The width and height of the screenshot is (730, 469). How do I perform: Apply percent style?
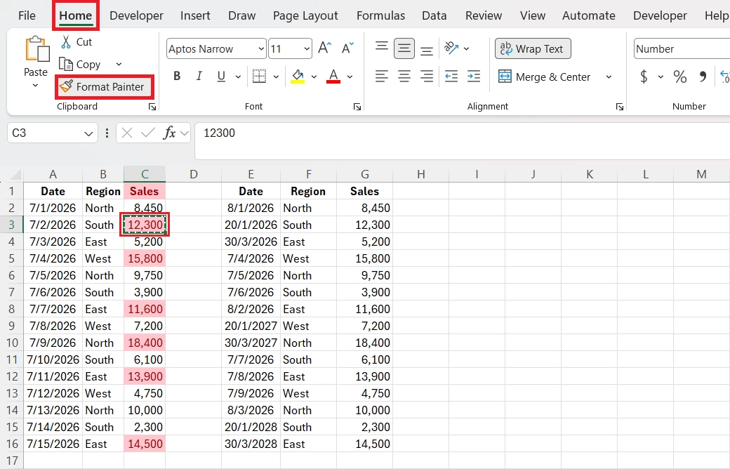click(x=679, y=77)
